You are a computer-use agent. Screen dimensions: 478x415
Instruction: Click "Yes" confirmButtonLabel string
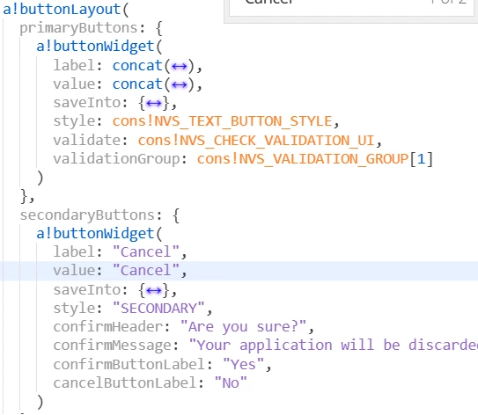[x=243, y=365]
